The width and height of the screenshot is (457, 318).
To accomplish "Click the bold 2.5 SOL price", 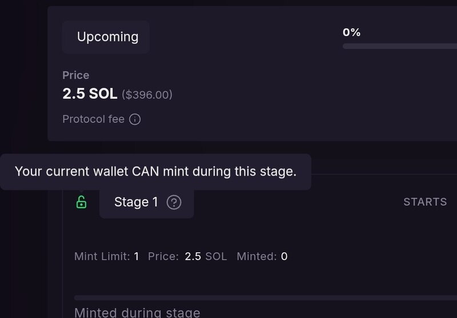I will point(90,94).
